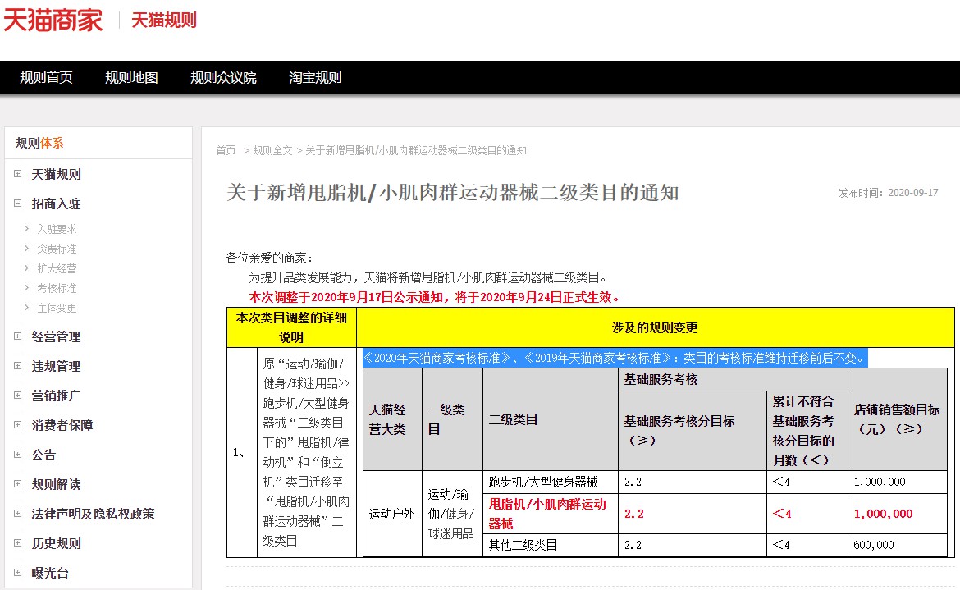The width and height of the screenshot is (960, 590).
Task: Select 主体变更 sub-item
Action: (x=57, y=308)
